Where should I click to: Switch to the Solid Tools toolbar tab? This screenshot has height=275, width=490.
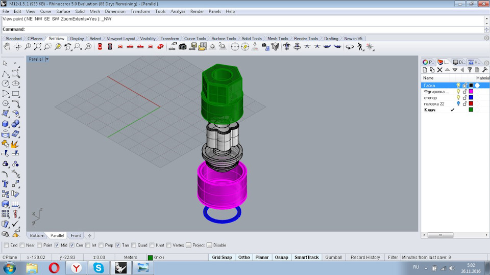tap(251, 39)
